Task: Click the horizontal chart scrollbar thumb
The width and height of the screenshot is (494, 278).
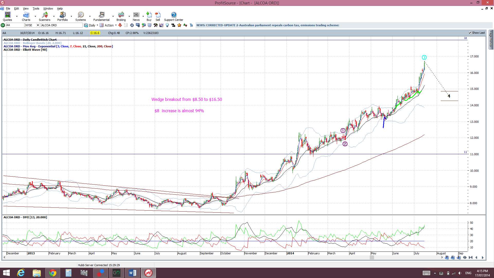Action: pos(372,257)
